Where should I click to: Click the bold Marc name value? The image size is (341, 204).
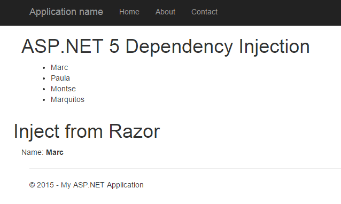coord(55,152)
